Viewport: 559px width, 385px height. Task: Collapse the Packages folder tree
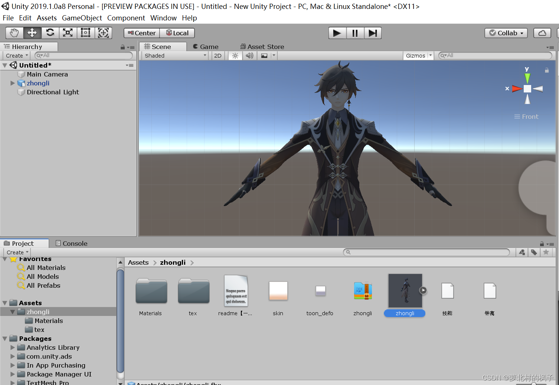5,339
